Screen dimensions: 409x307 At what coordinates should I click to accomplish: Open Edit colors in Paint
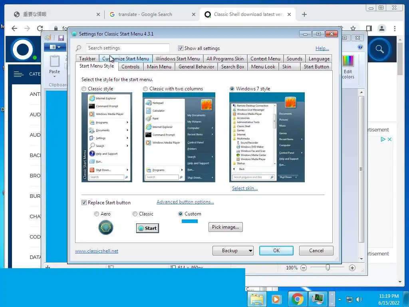(348, 67)
